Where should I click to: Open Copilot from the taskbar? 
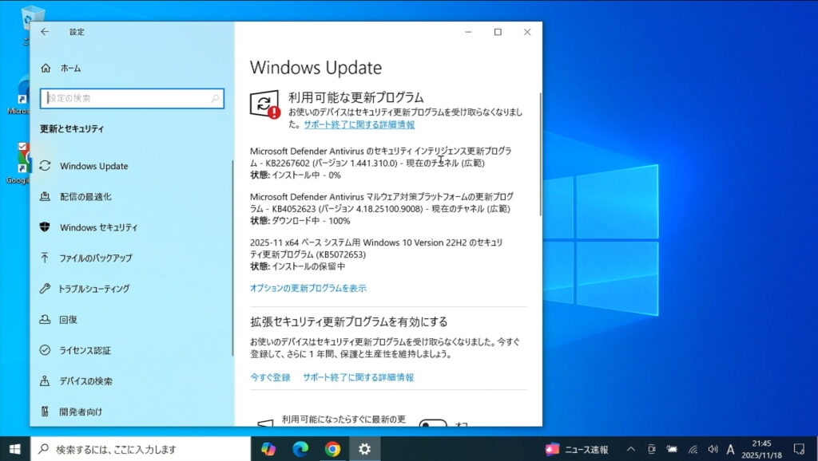click(x=268, y=449)
